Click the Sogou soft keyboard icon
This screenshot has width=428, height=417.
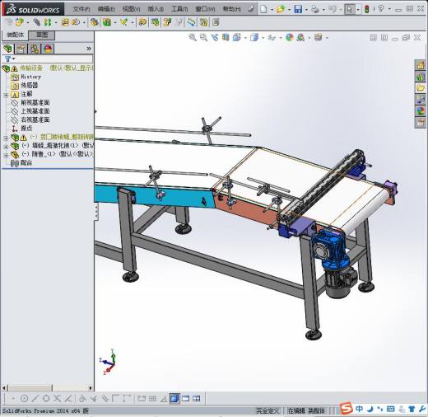coord(391,409)
